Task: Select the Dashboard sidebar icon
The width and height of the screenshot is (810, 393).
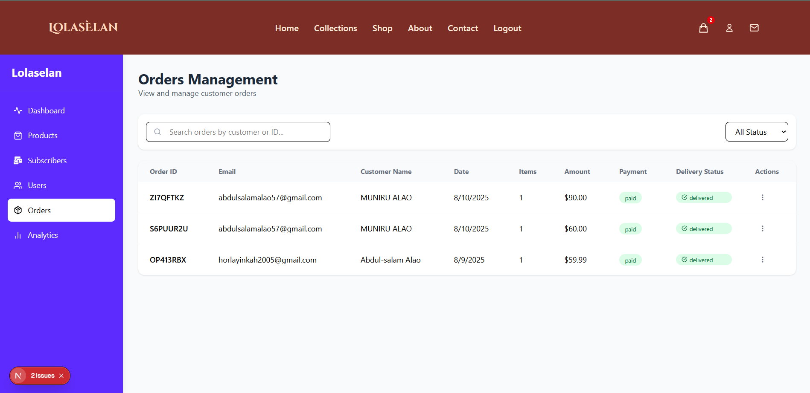Action: click(x=17, y=110)
